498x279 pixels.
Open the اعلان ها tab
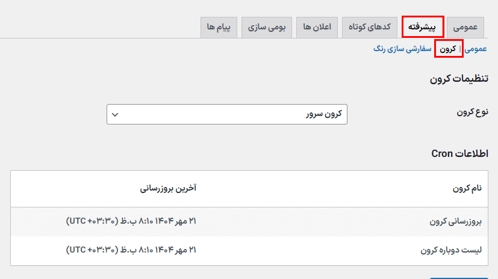click(317, 27)
